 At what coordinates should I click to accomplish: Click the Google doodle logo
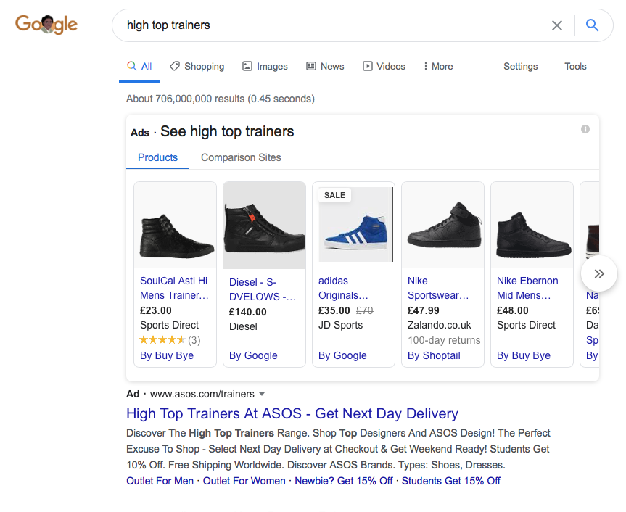46,25
